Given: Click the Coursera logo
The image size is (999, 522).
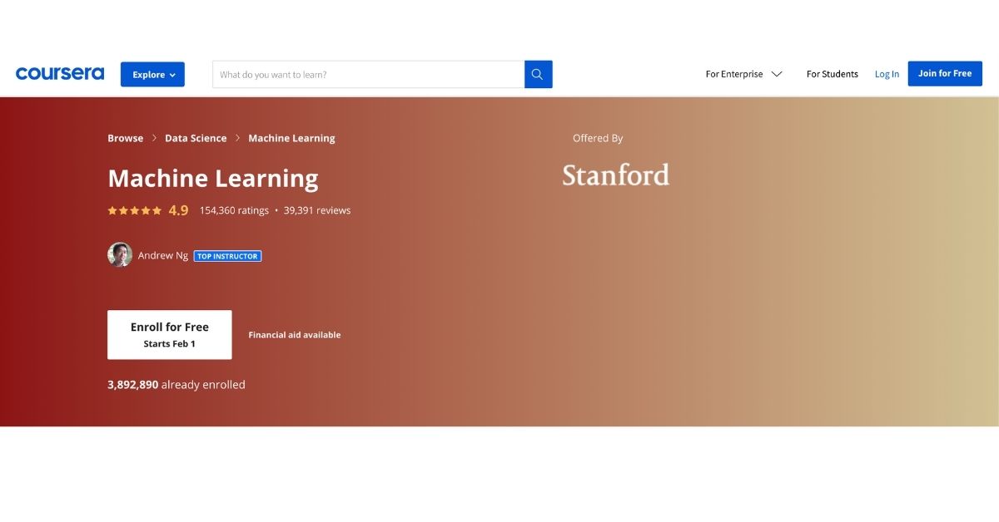Looking at the screenshot, I should pos(60,74).
